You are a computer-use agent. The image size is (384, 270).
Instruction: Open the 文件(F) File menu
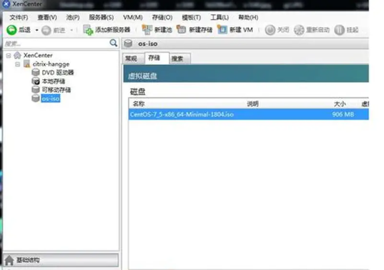pos(18,17)
